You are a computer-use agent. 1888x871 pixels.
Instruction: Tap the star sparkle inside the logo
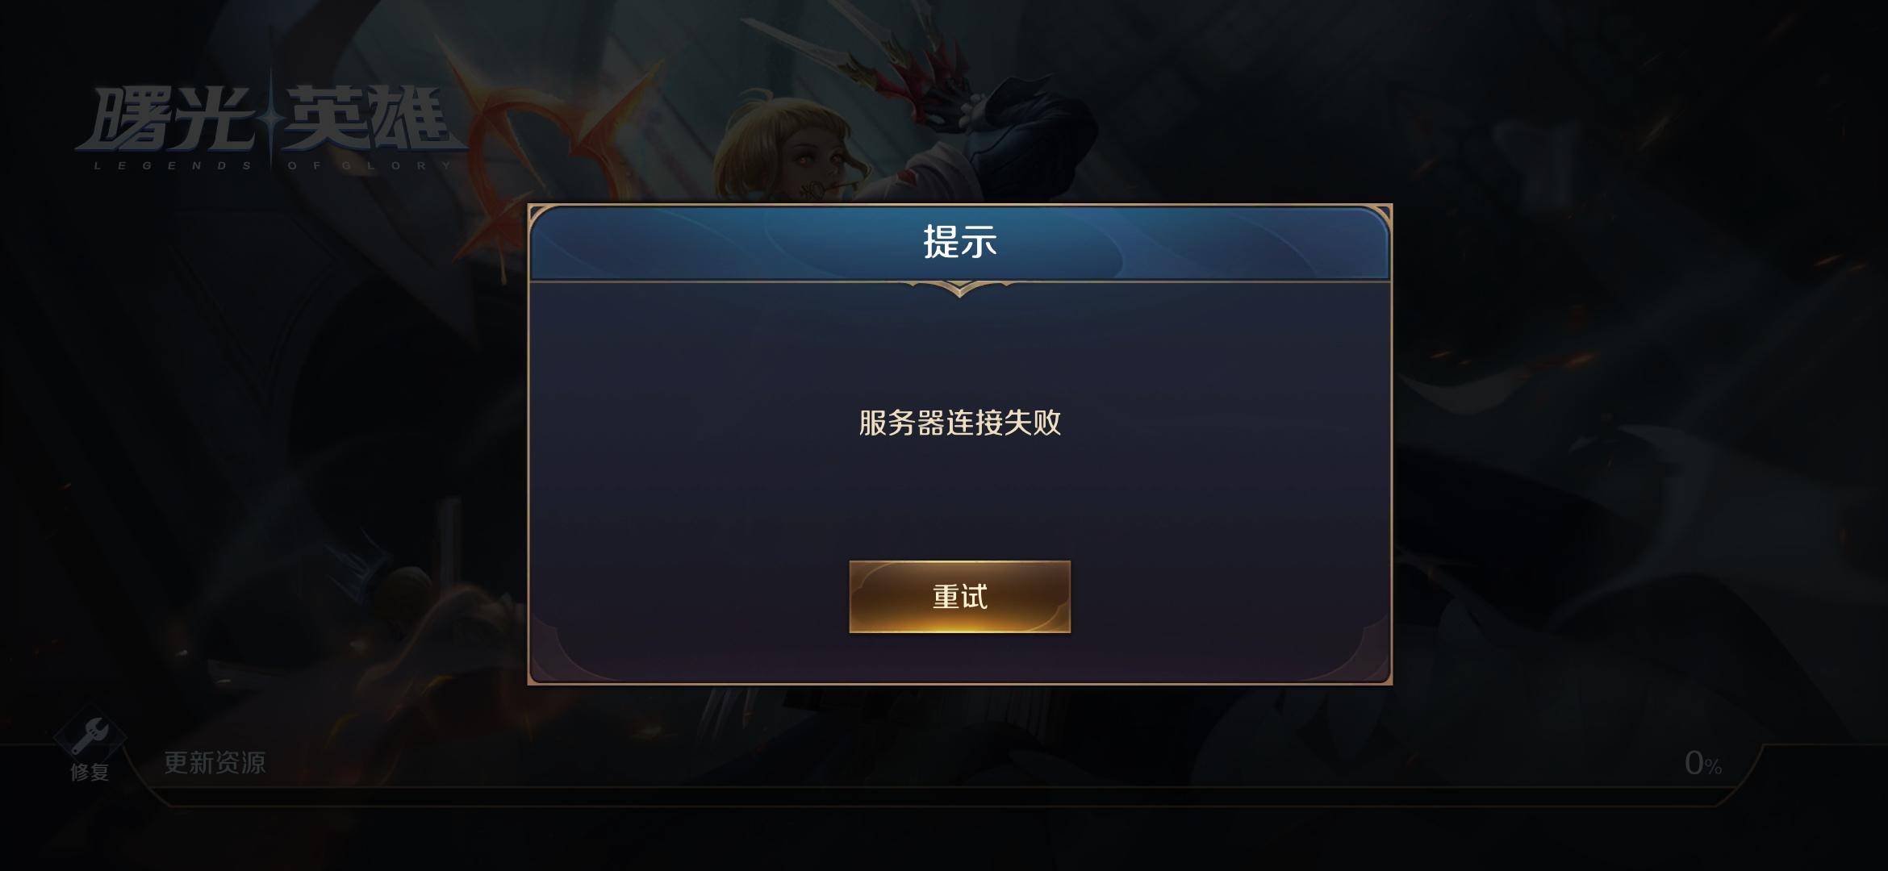coord(270,119)
